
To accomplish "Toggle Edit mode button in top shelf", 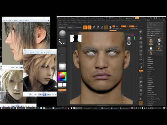I will point(85,27).
